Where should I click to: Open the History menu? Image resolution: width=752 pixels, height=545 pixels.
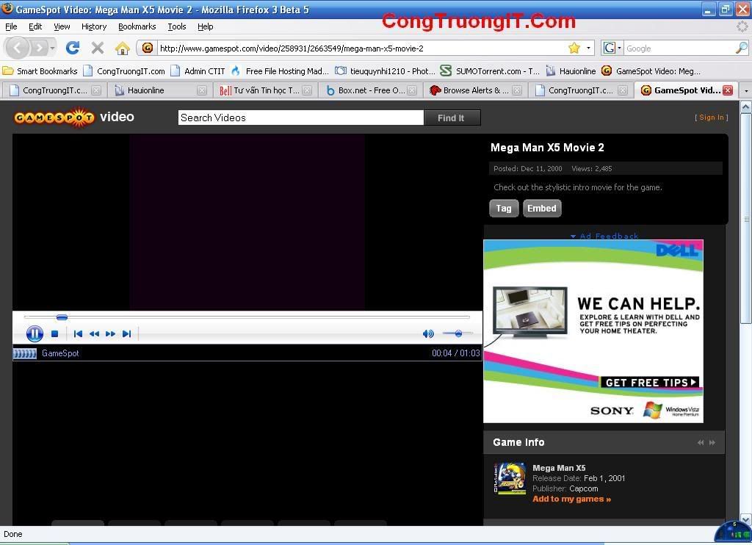tap(94, 26)
